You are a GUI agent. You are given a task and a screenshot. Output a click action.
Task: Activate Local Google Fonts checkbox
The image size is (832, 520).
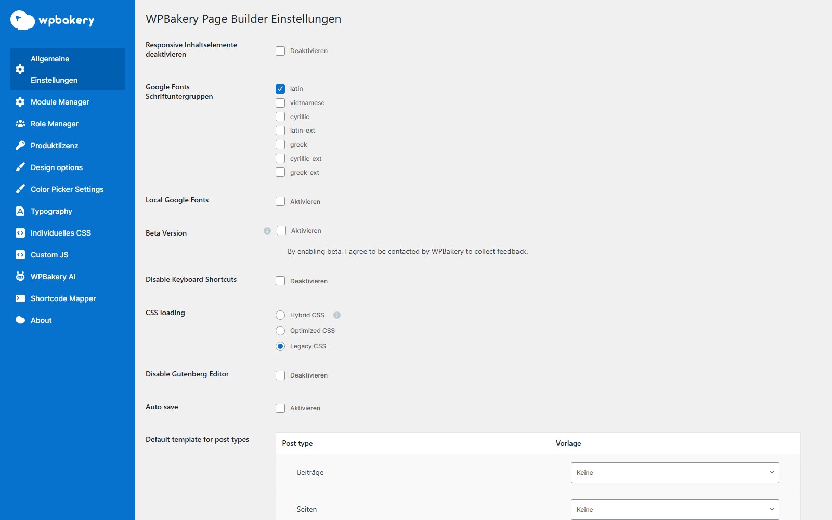(x=280, y=201)
